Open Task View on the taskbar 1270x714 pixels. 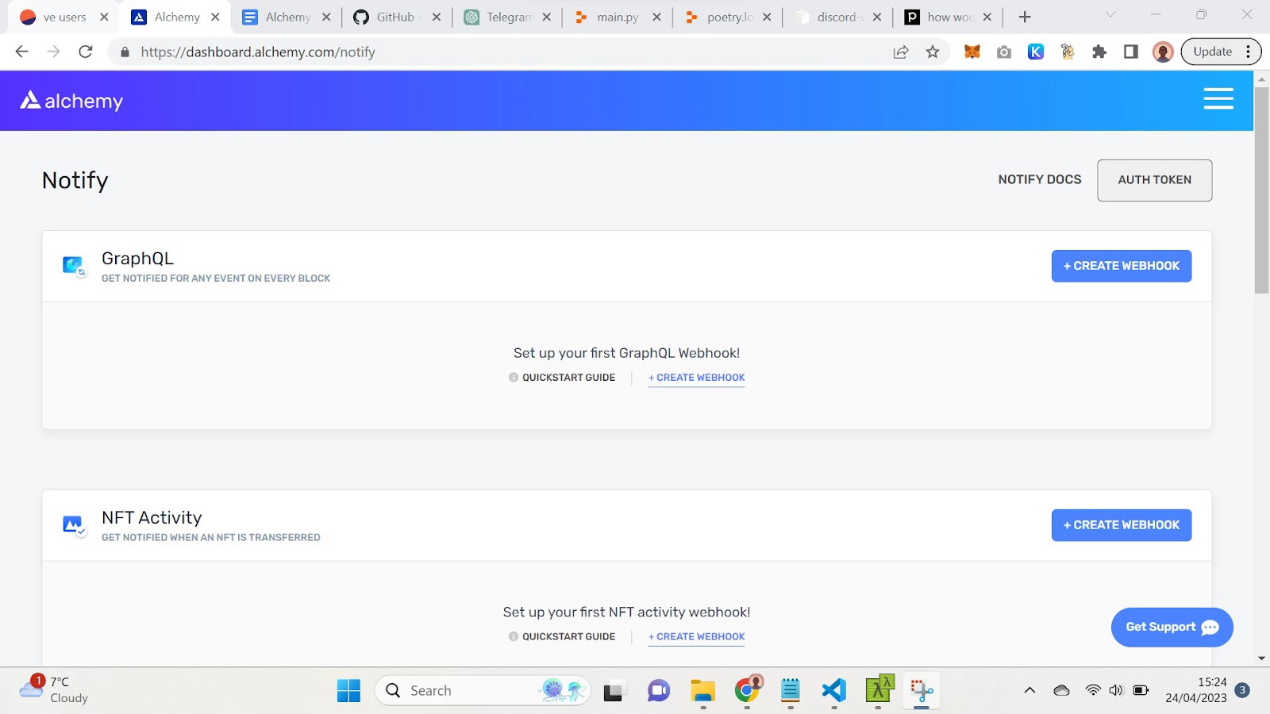pos(614,691)
